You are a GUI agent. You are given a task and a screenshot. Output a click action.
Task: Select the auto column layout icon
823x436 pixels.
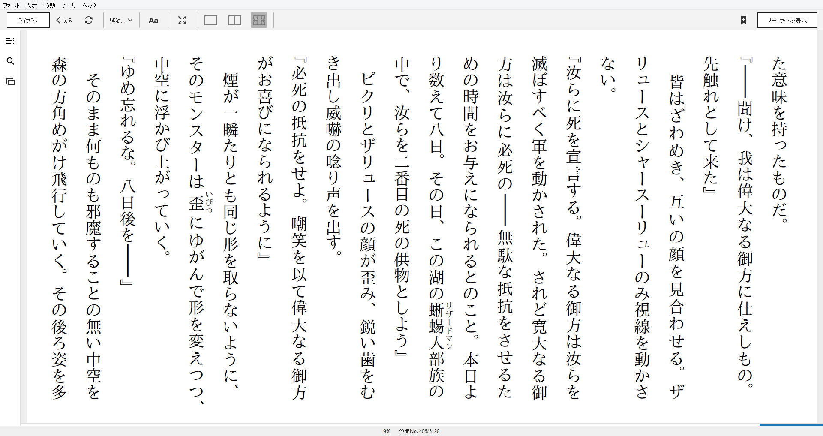[259, 20]
